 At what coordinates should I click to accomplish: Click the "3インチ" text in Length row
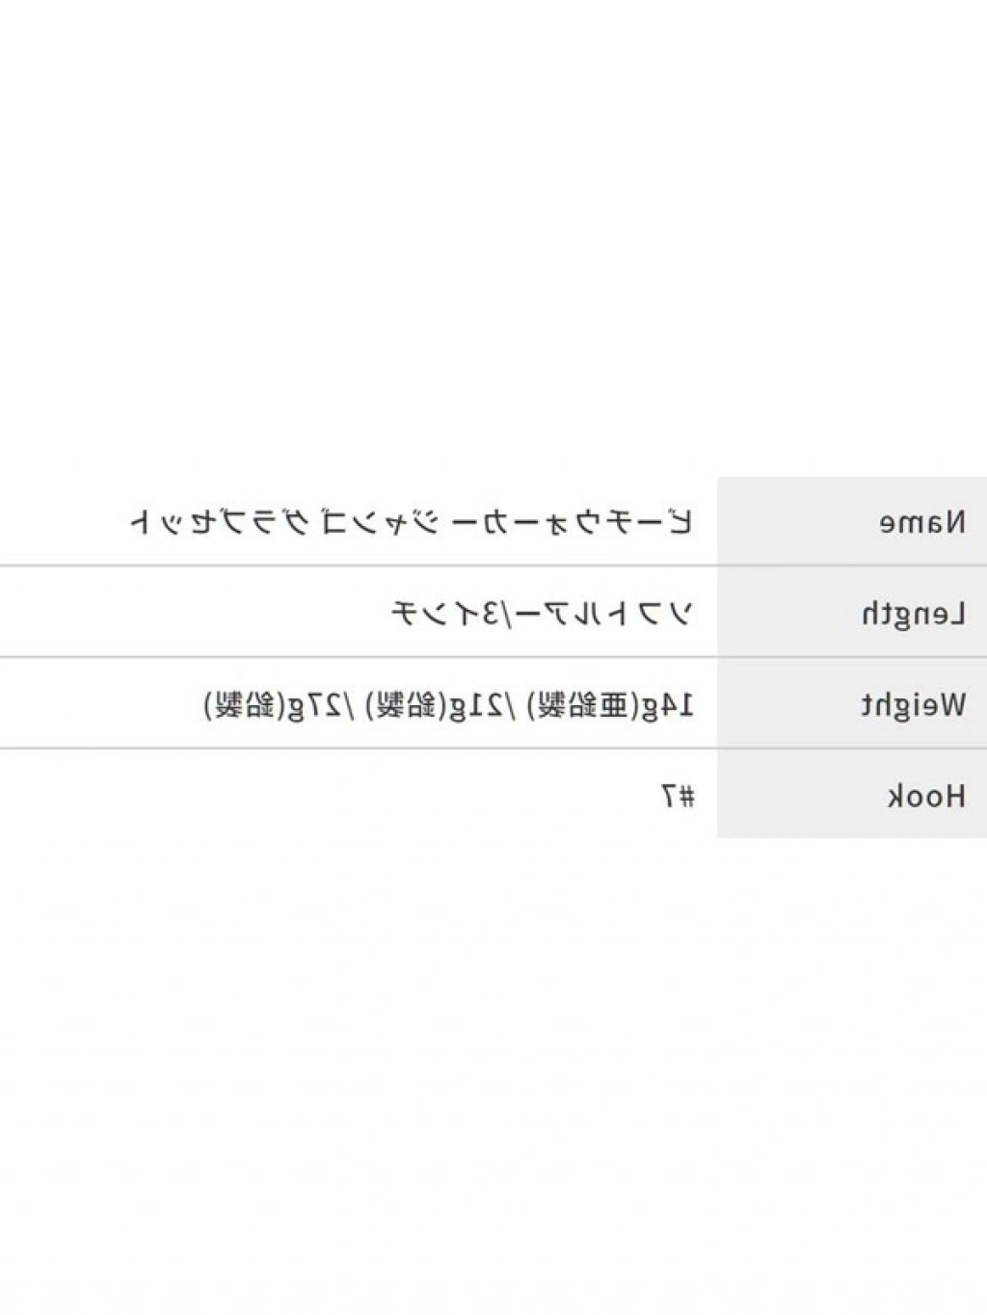coord(445,614)
